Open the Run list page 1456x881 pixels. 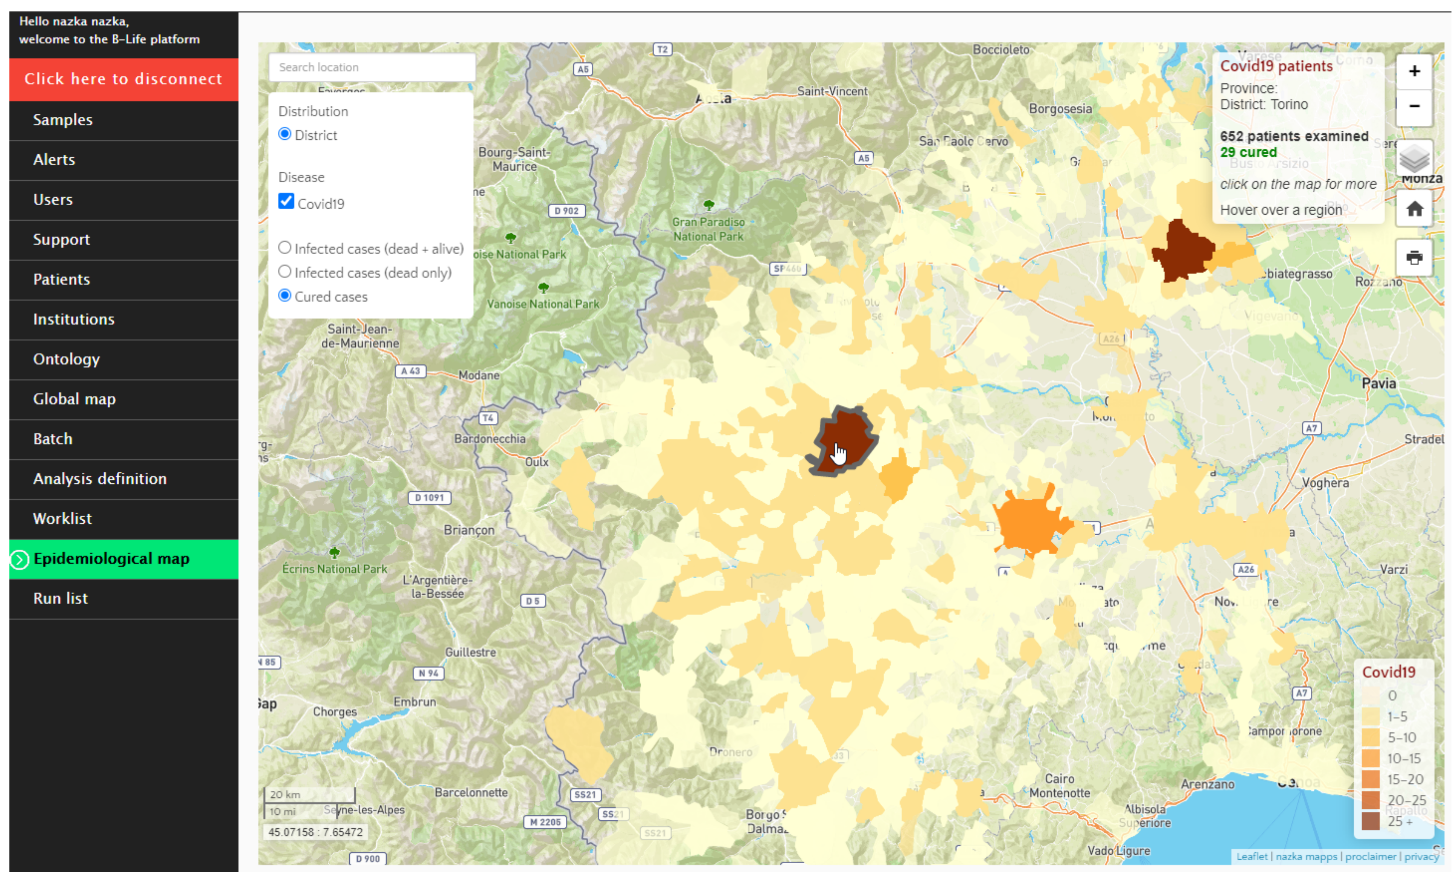click(x=60, y=599)
